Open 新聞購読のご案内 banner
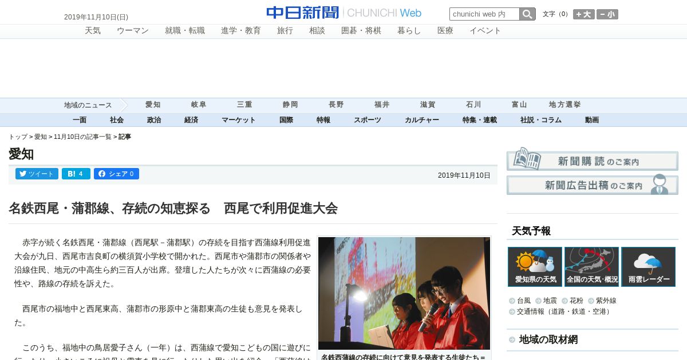This screenshot has height=360, width=687. point(593,161)
